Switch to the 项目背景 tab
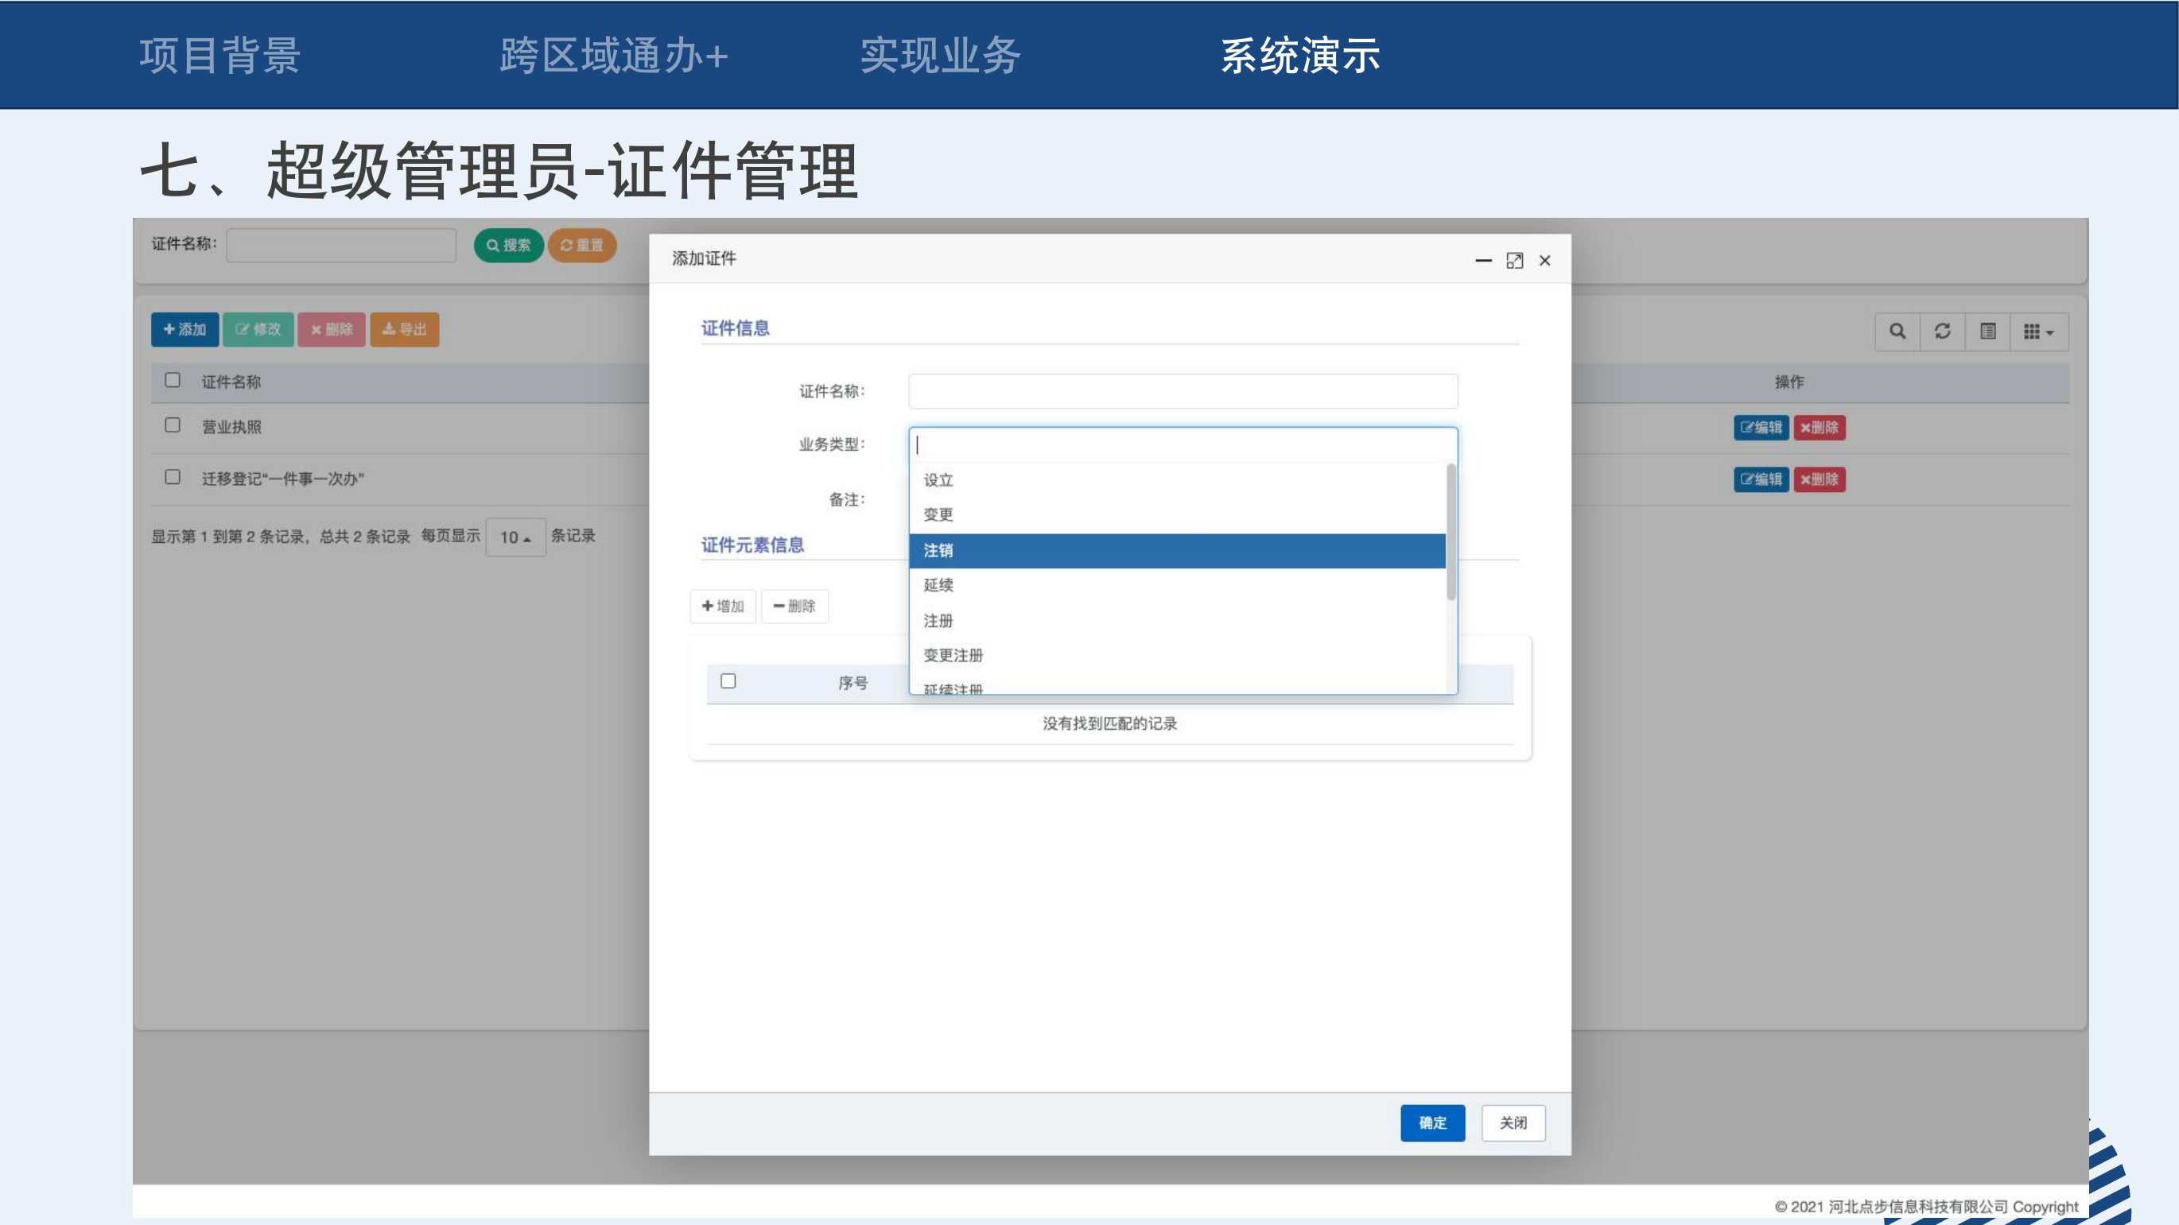 click(220, 56)
